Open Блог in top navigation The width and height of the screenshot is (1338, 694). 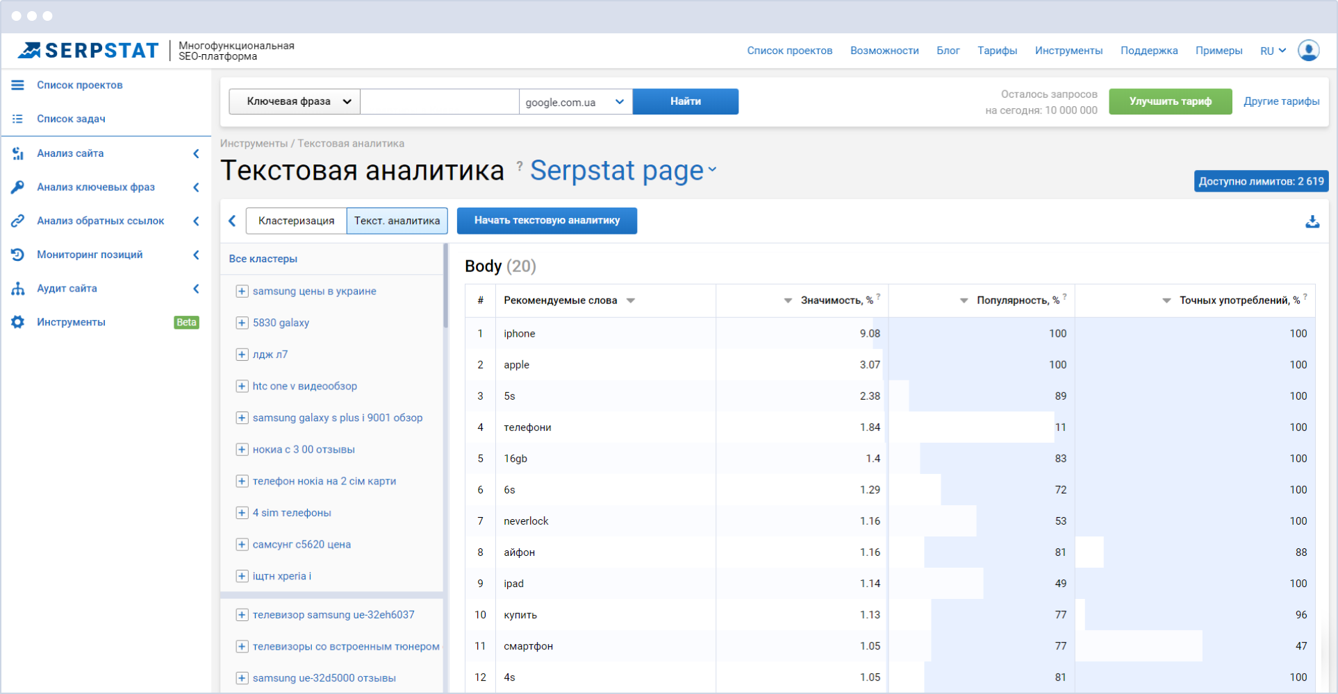click(x=948, y=51)
